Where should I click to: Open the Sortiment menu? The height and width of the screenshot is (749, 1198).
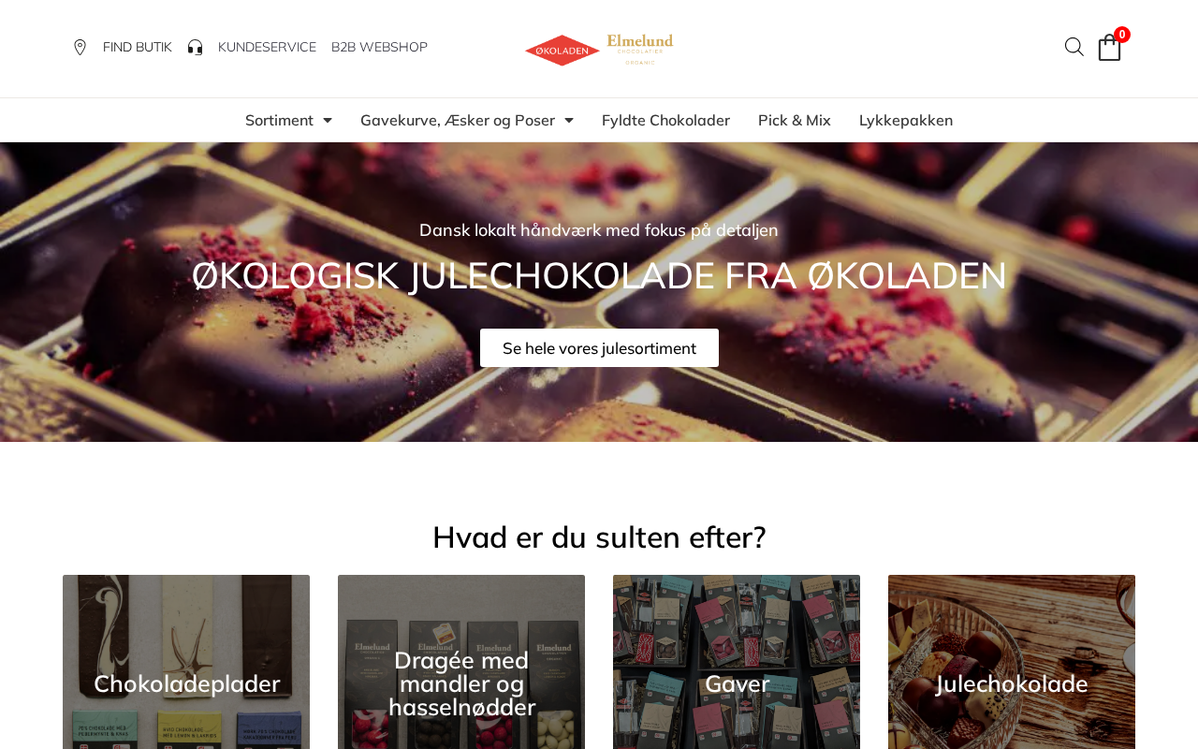click(279, 120)
